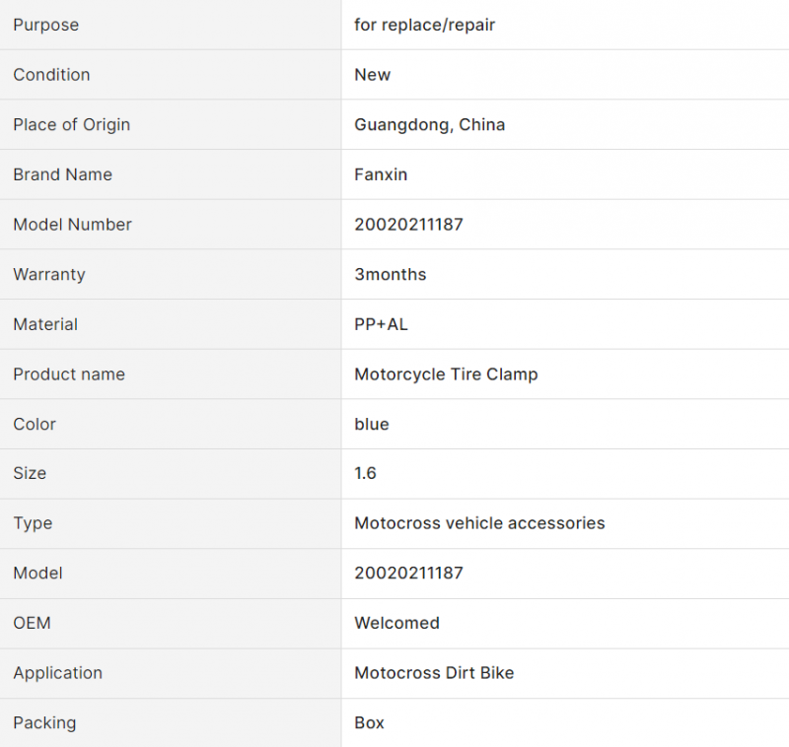The height and width of the screenshot is (747, 789).
Task: Click the Color value 'blue'
Action: coord(372,424)
